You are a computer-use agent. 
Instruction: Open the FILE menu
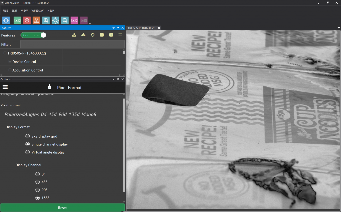tap(5, 10)
